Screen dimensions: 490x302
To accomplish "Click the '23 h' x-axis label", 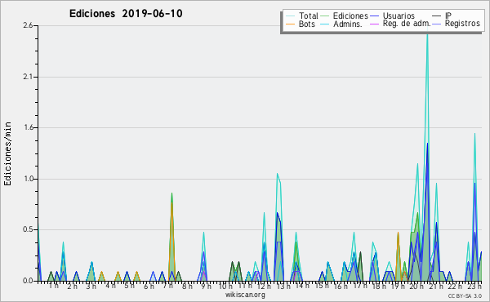I will click(x=474, y=286).
